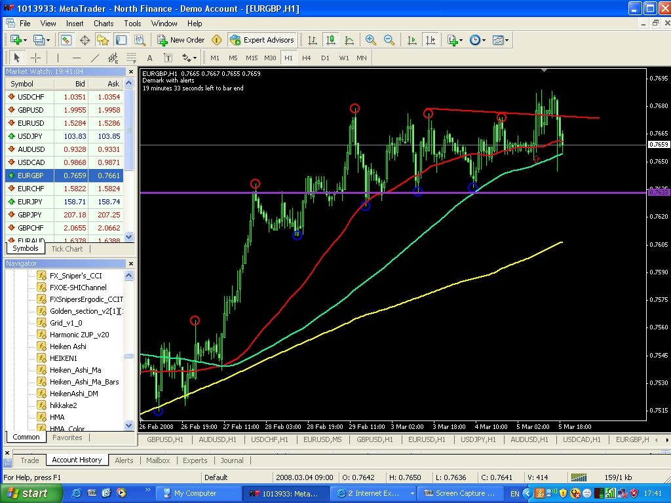Click the Windows start button
The height and width of the screenshot is (503, 671).
click(30, 493)
